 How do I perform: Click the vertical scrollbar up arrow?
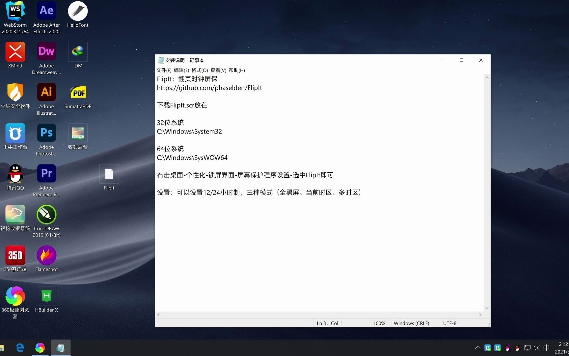[487, 77]
